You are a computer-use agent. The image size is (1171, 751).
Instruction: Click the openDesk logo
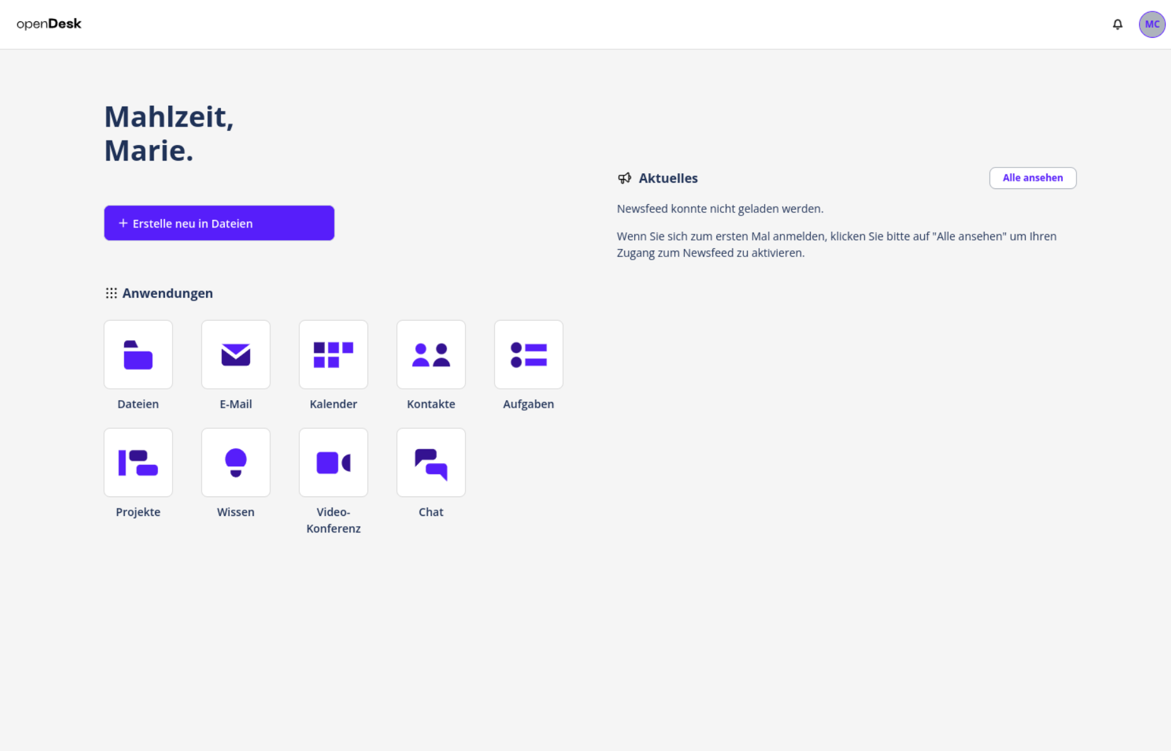pyautogui.click(x=49, y=24)
